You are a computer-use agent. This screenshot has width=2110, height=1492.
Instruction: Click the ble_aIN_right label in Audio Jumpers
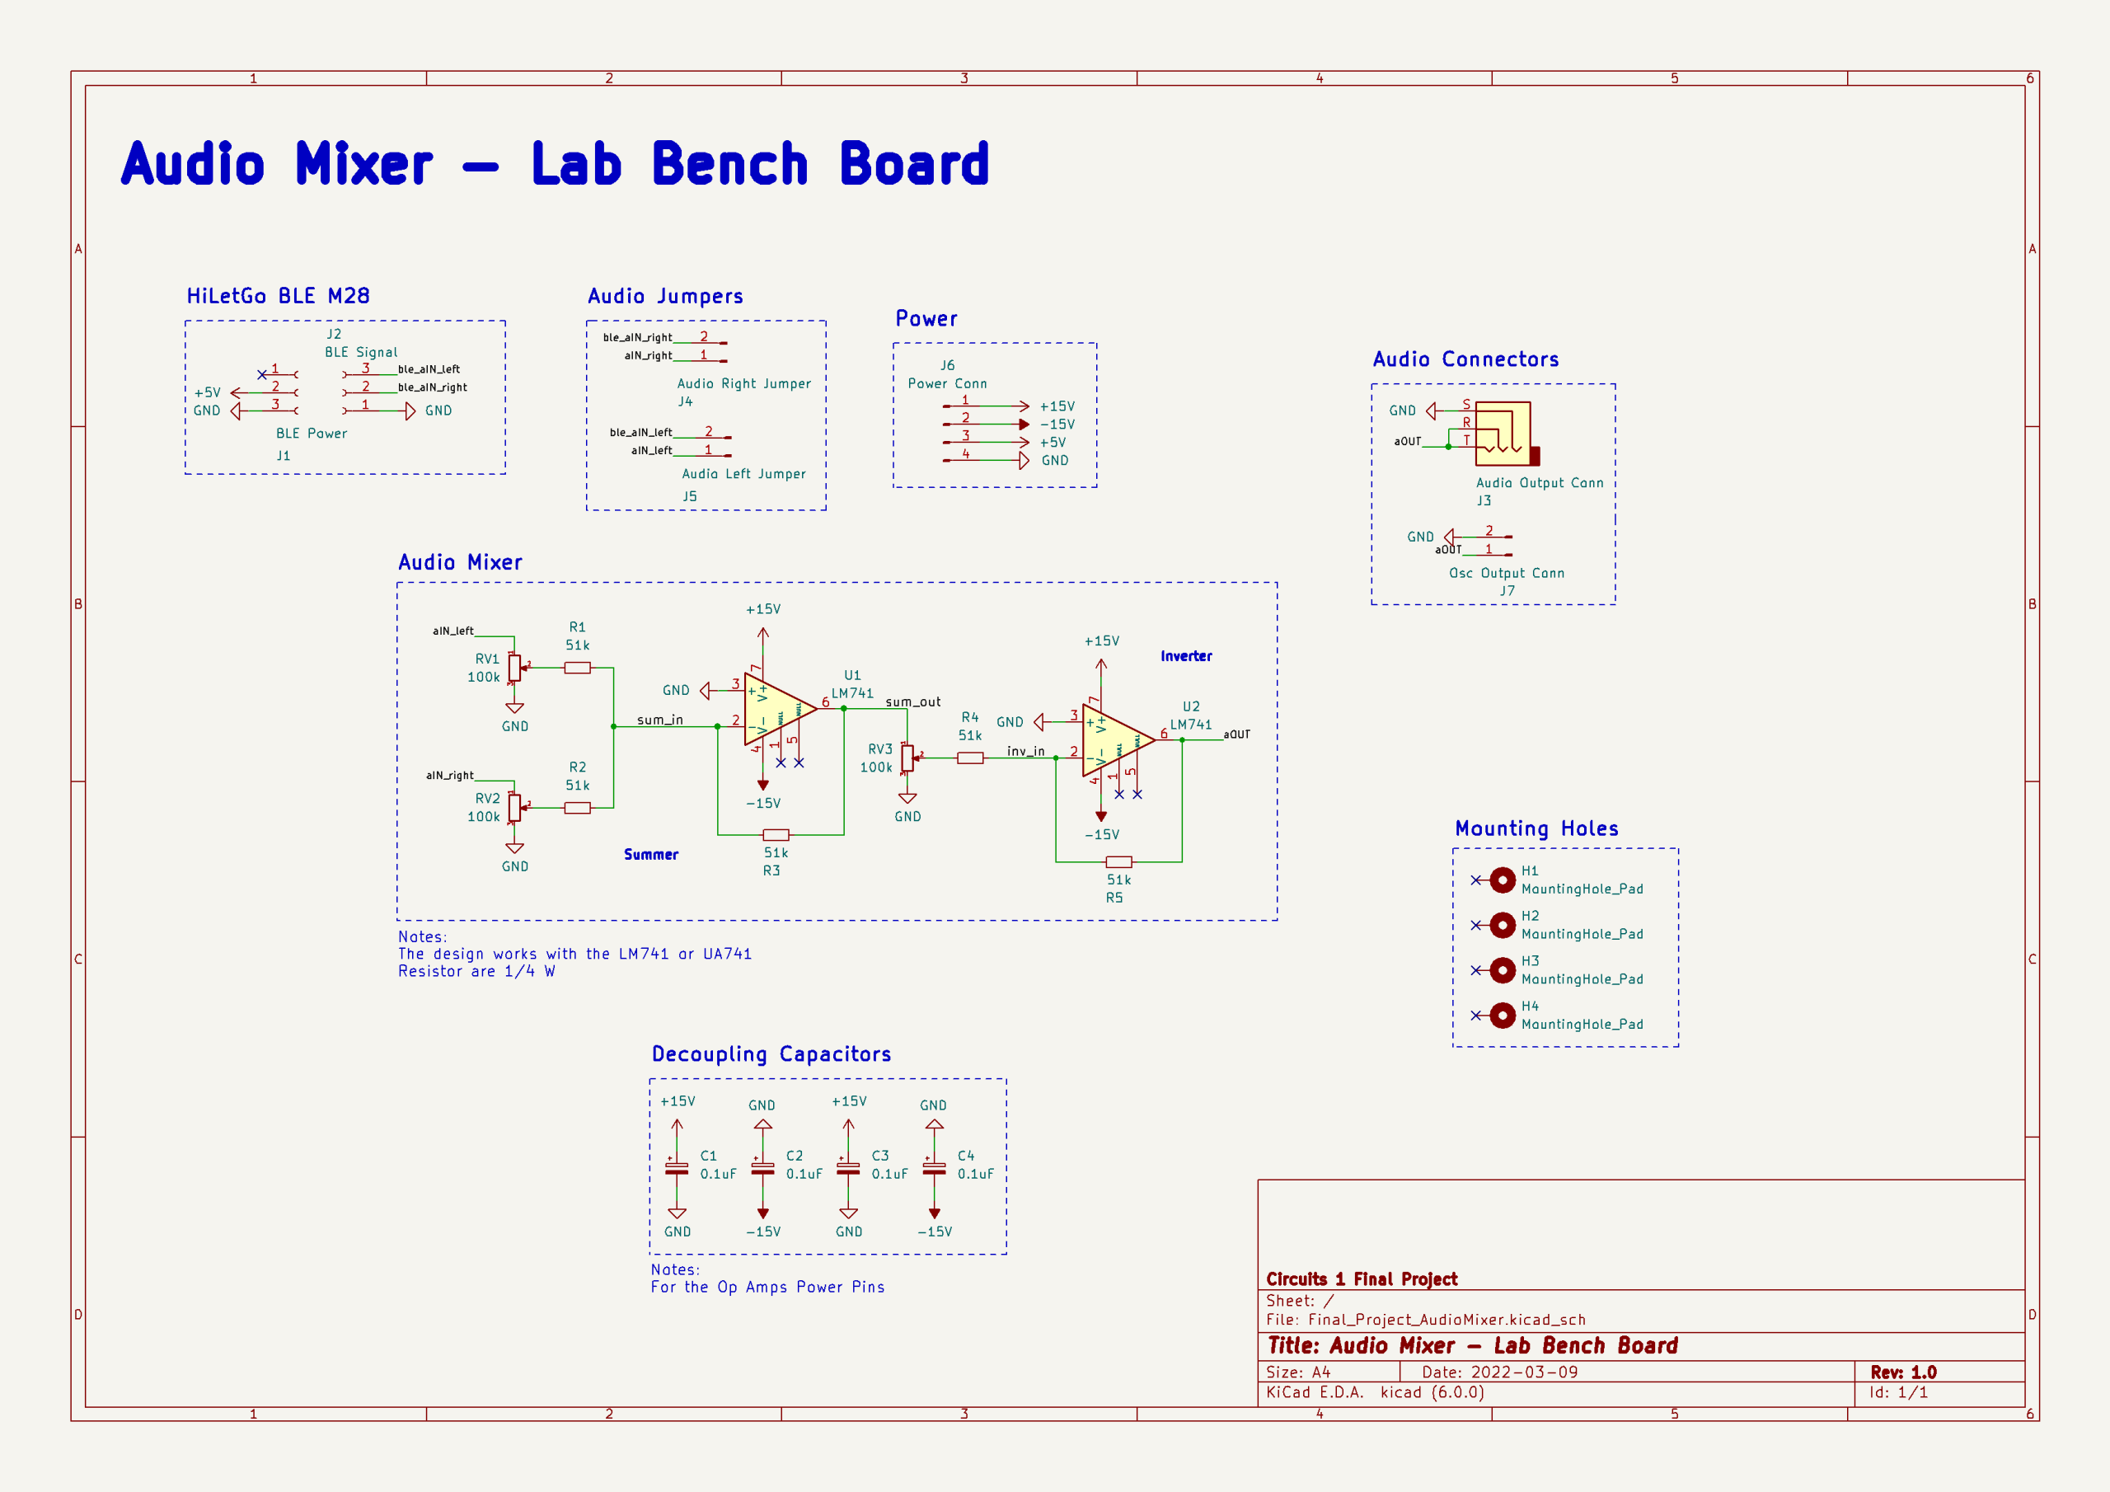tap(637, 337)
